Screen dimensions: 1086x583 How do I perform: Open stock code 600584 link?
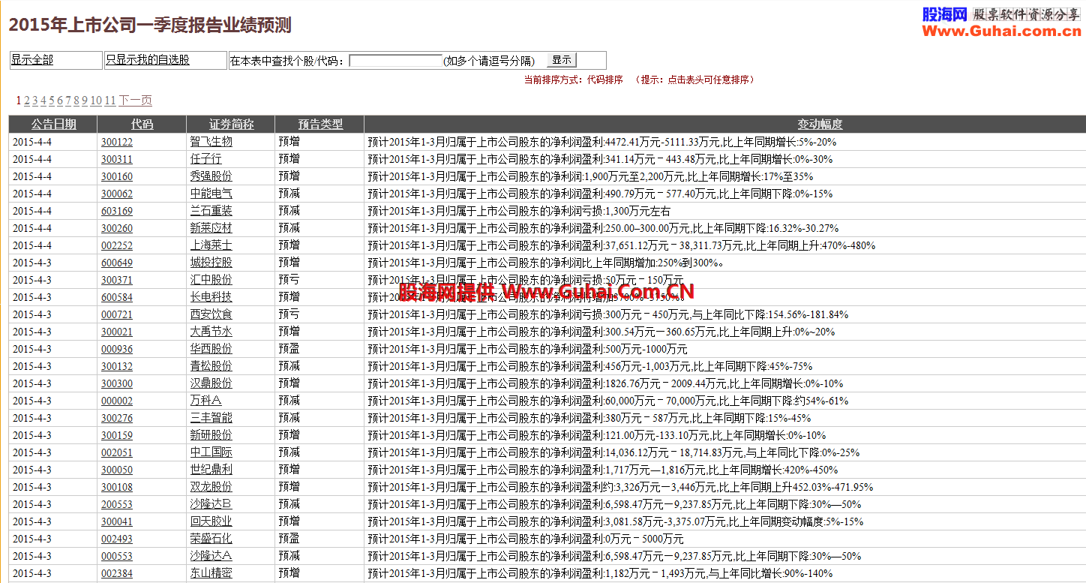tap(117, 297)
